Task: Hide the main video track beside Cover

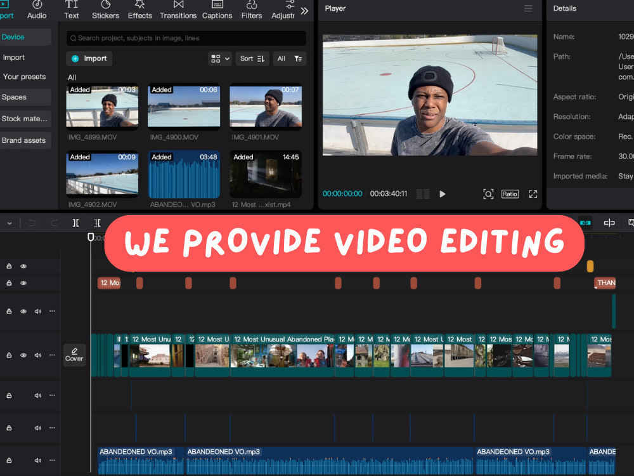Action: (x=23, y=355)
